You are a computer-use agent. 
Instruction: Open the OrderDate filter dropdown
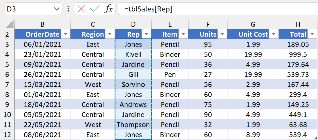tap(66, 34)
